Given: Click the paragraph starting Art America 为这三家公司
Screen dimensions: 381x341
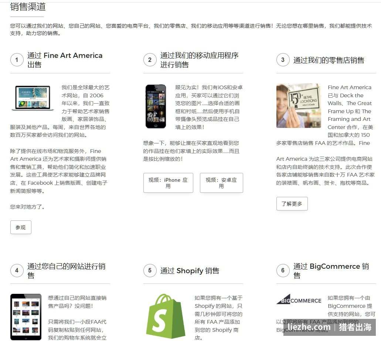Looking at the screenshot, I should tap(325, 171).
